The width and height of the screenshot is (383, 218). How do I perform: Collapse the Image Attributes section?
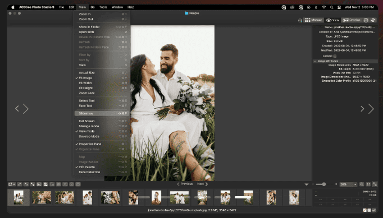[315, 61]
